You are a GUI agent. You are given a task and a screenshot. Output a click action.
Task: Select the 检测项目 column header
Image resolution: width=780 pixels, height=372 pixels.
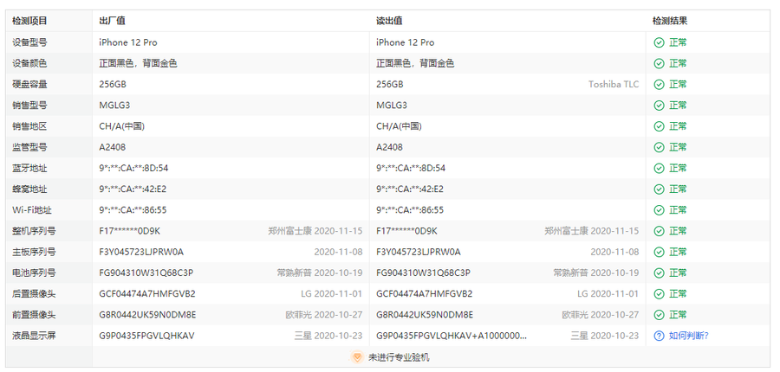click(x=29, y=21)
